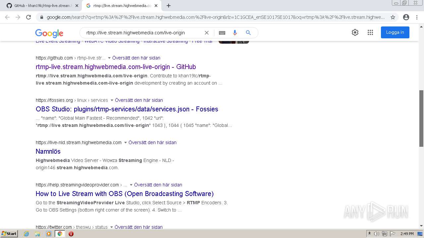Open the volume control in tray

pyautogui.click(x=377, y=234)
